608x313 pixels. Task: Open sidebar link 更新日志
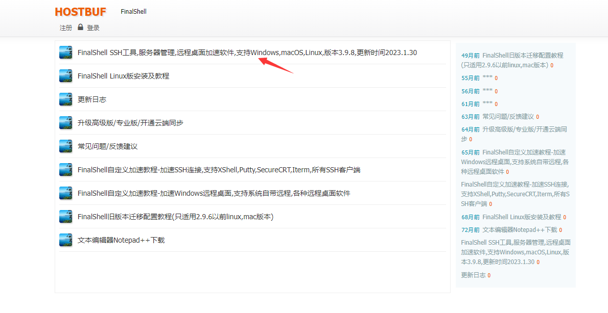coord(474,275)
